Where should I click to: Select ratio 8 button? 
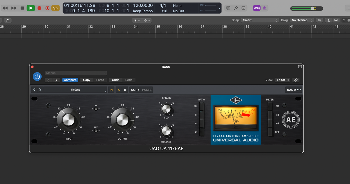[202, 115]
